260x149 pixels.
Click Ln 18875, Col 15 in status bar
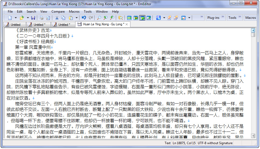pos(184,143)
